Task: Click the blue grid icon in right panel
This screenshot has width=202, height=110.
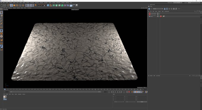Action: pos(167,9)
